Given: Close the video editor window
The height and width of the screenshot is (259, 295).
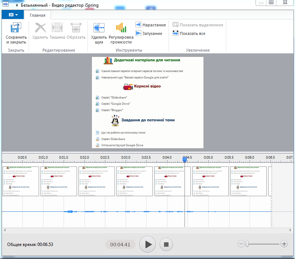Looking at the screenshot, I should pyautogui.click(x=285, y=3).
